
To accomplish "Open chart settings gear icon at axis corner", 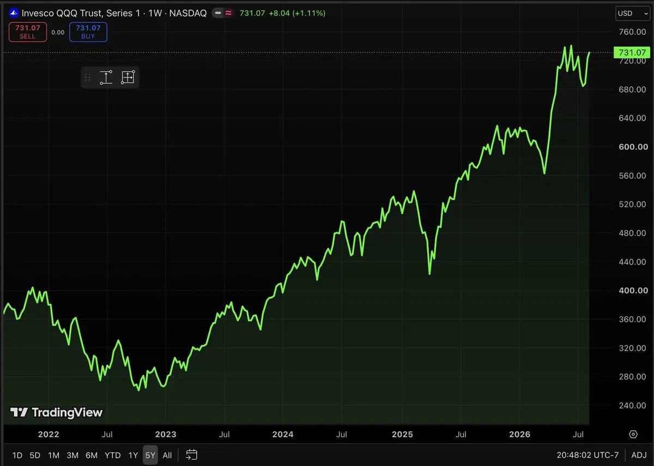I will pos(633,434).
